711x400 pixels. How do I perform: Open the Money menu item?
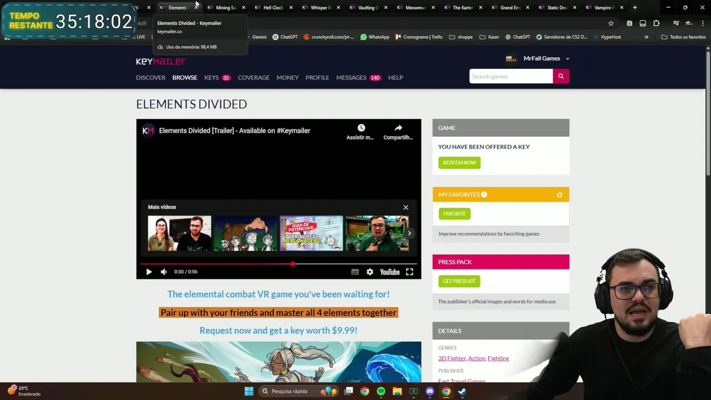coord(287,78)
